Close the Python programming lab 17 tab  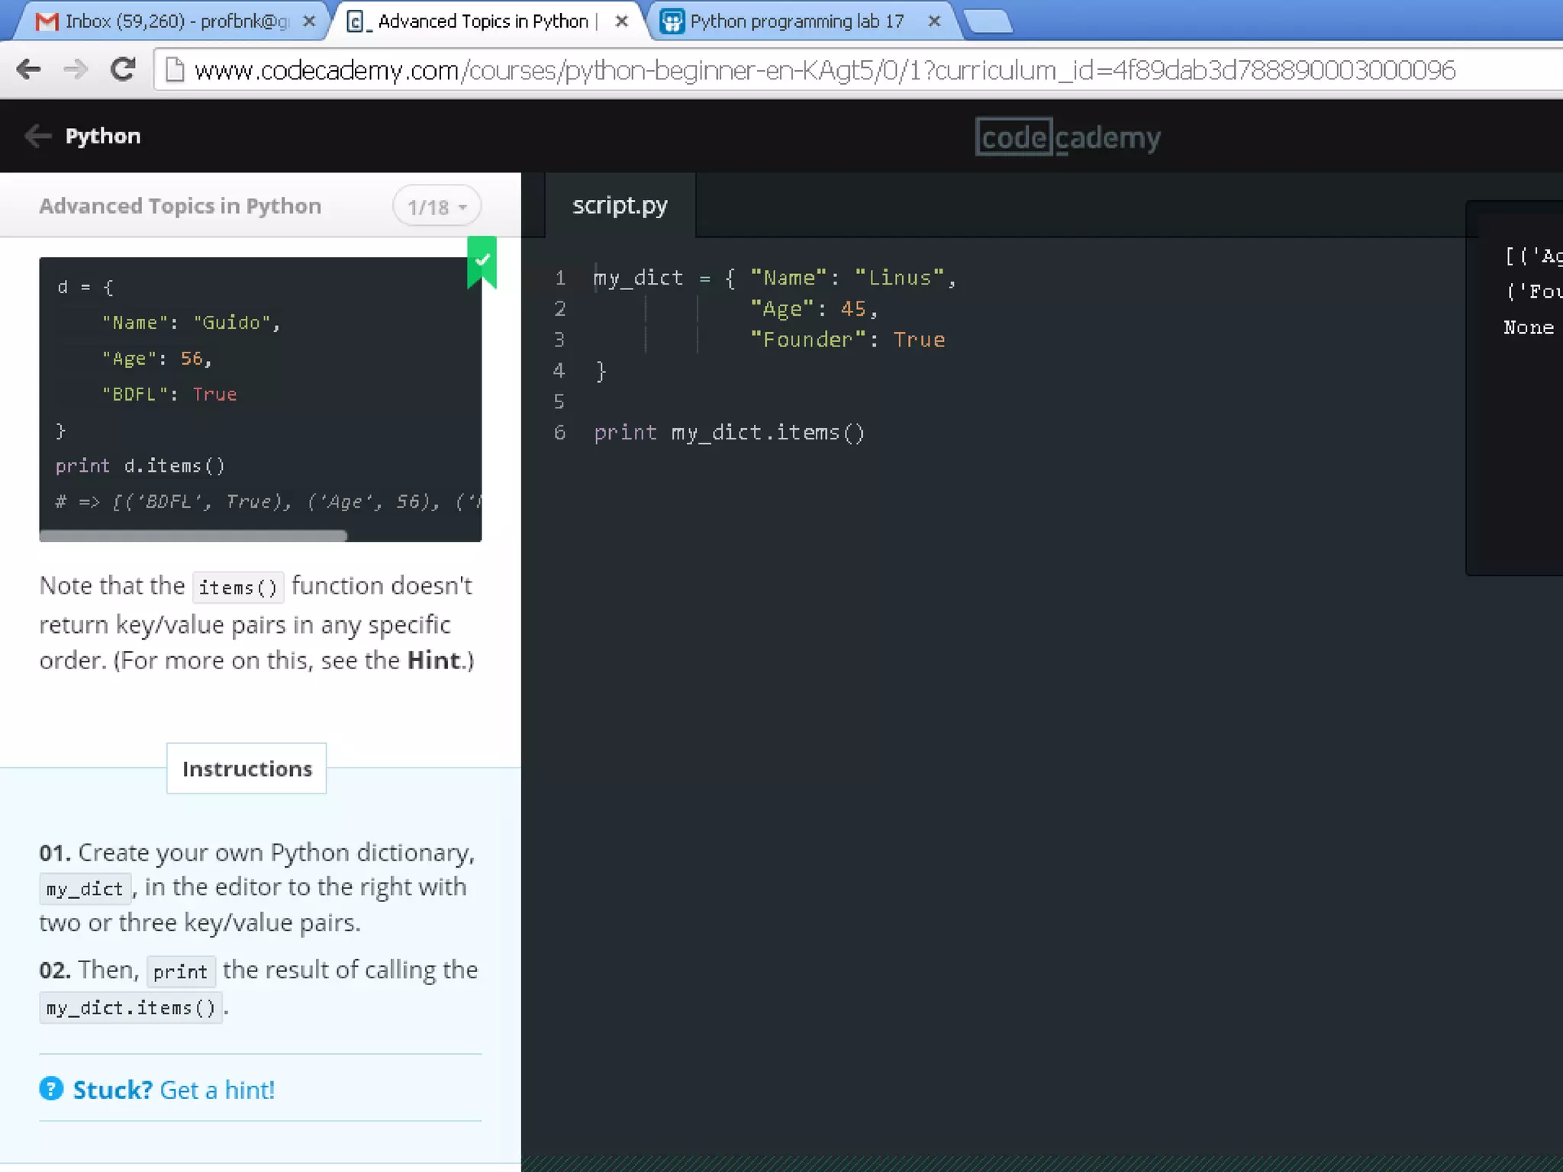(x=934, y=21)
